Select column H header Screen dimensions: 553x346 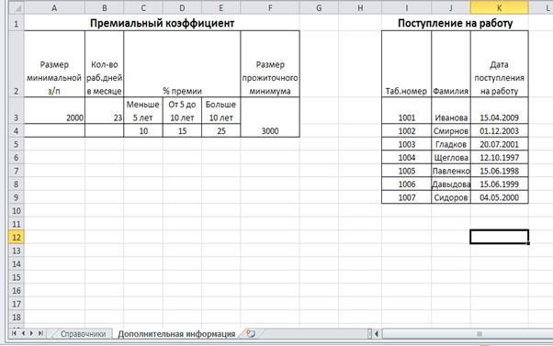360,7
